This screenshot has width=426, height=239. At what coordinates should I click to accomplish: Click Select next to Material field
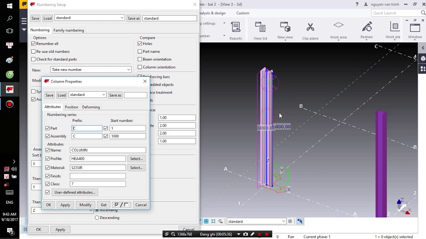point(136,168)
